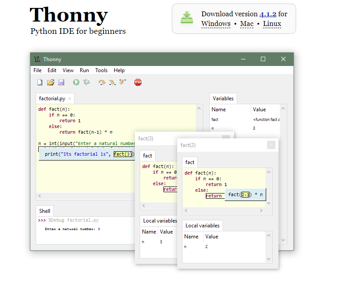
Task: Open the Help menu
Action: [x=119, y=70]
